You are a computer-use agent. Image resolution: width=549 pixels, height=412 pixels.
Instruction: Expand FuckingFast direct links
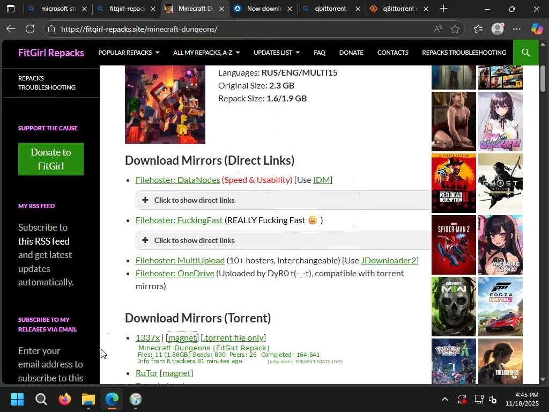[x=283, y=240]
